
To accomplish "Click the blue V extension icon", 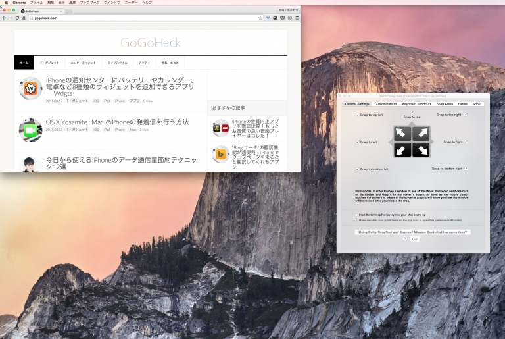I will coord(268,18).
